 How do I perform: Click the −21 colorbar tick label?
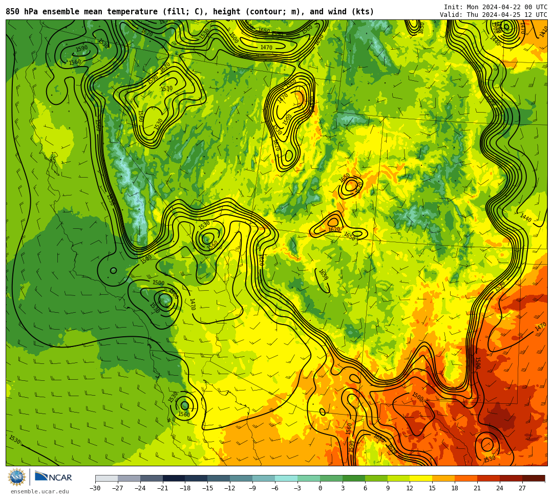pyautogui.click(x=163, y=488)
